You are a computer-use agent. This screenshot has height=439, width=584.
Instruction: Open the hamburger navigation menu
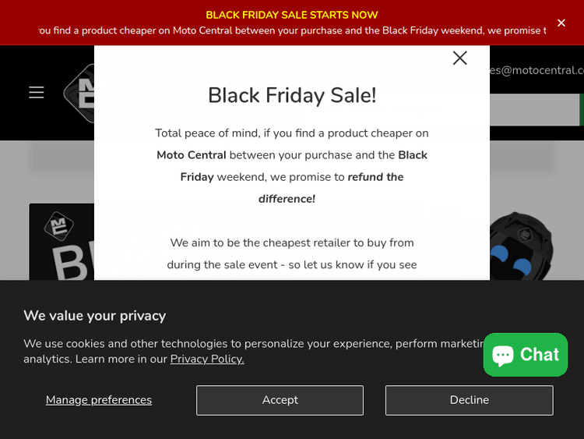pyautogui.click(x=37, y=92)
